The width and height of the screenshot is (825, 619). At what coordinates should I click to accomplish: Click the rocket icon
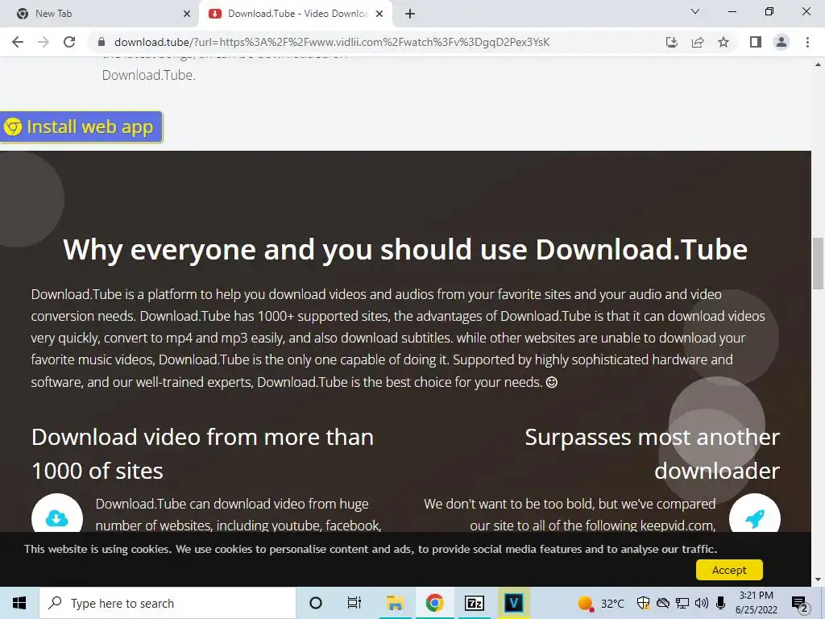click(754, 518)
